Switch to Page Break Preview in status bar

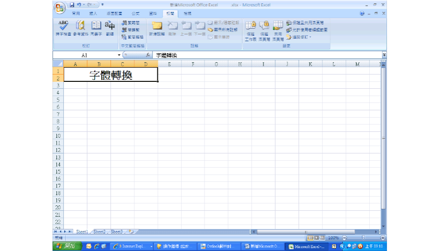[x=322, y=238]
